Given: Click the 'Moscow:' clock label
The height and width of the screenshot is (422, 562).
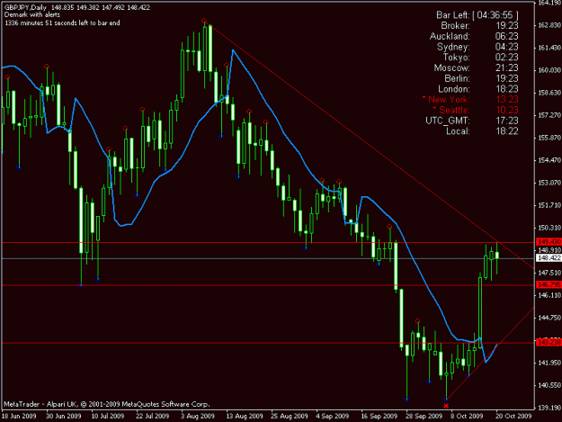Looking at the screenshot, I should click(451, 67).
